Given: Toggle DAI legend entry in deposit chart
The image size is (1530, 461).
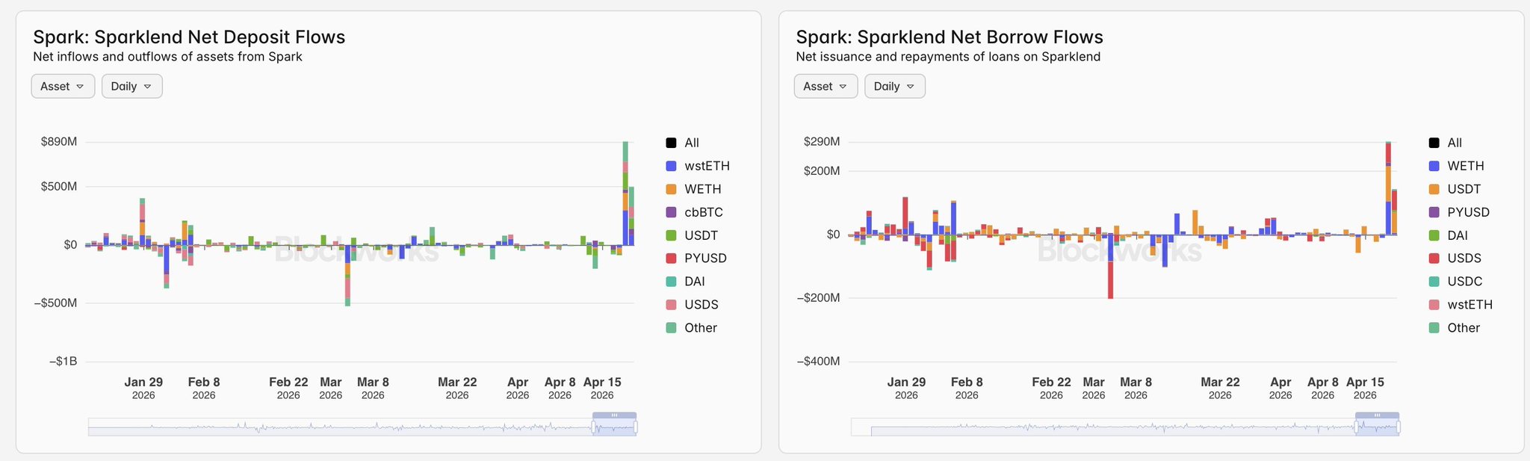Looking at the screenshot, I should (694, 282).
